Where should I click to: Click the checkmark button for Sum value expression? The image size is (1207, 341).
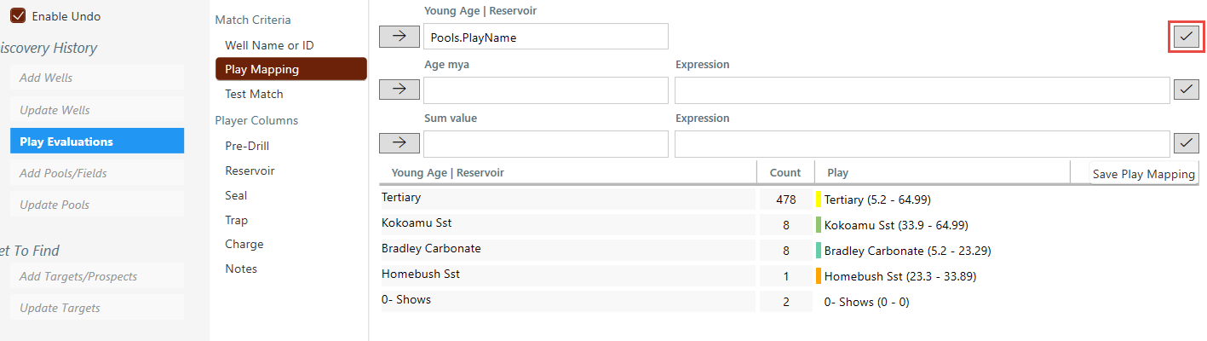coord(1186,143)
